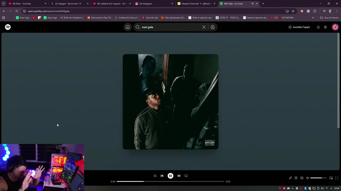
Task: Bookmark this page with star
Action: (293, 11)
